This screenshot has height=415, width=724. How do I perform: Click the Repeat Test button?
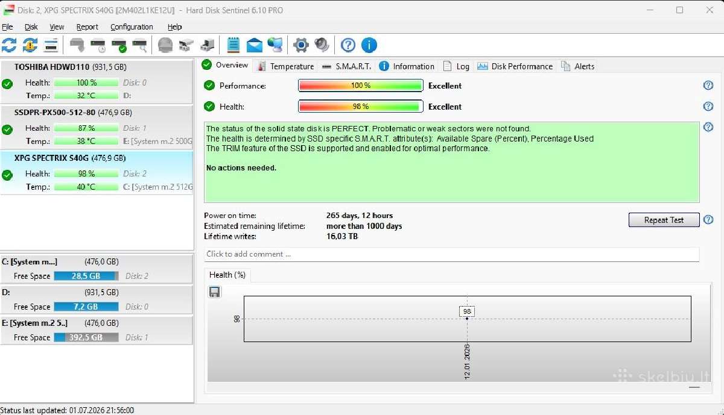[664, 220]
